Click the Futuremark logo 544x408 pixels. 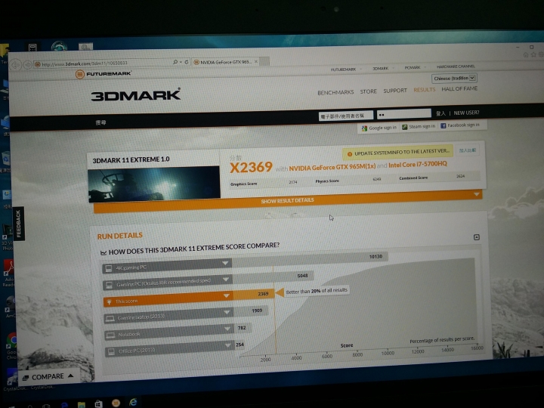103,73
